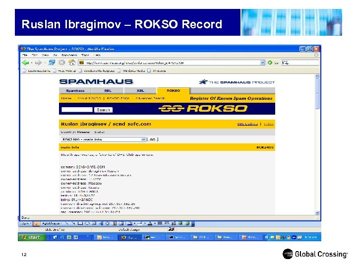Open the Font Color dropdown arrow
The image size is (357, 268).
(155, 223)
